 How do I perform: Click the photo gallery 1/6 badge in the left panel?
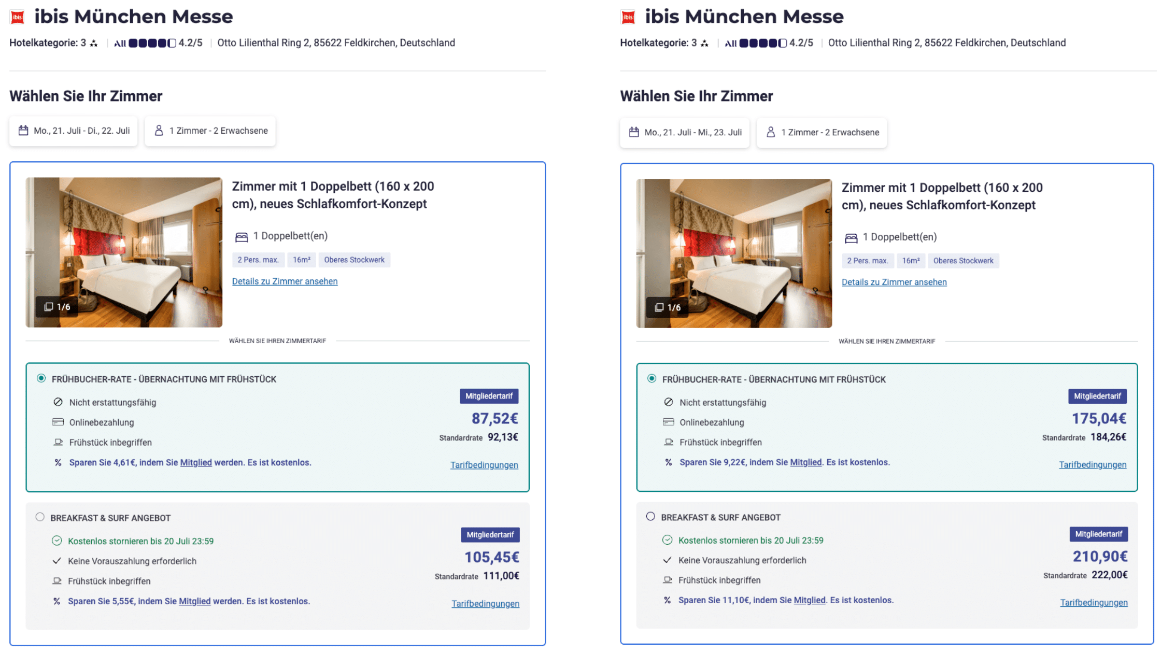[57, 307]
